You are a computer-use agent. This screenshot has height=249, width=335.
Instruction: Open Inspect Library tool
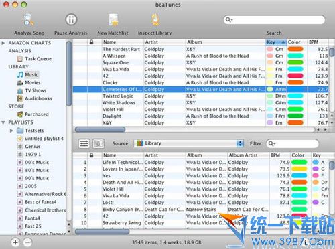click(155, 20)
